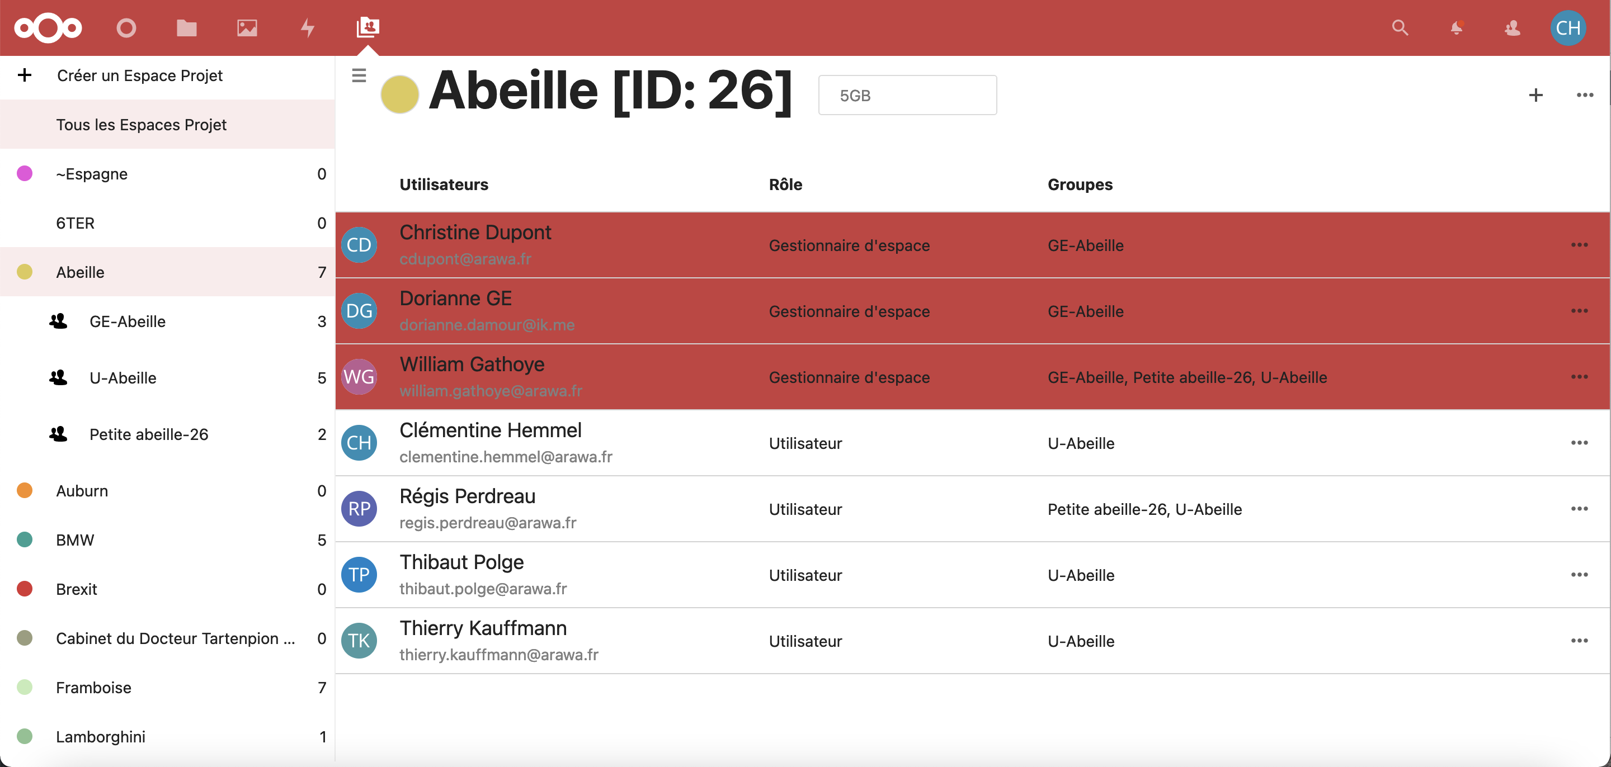Open the workspace options three-dot menu
Viewport: 1611px width, 767px height.
(x=1585, y=94)
